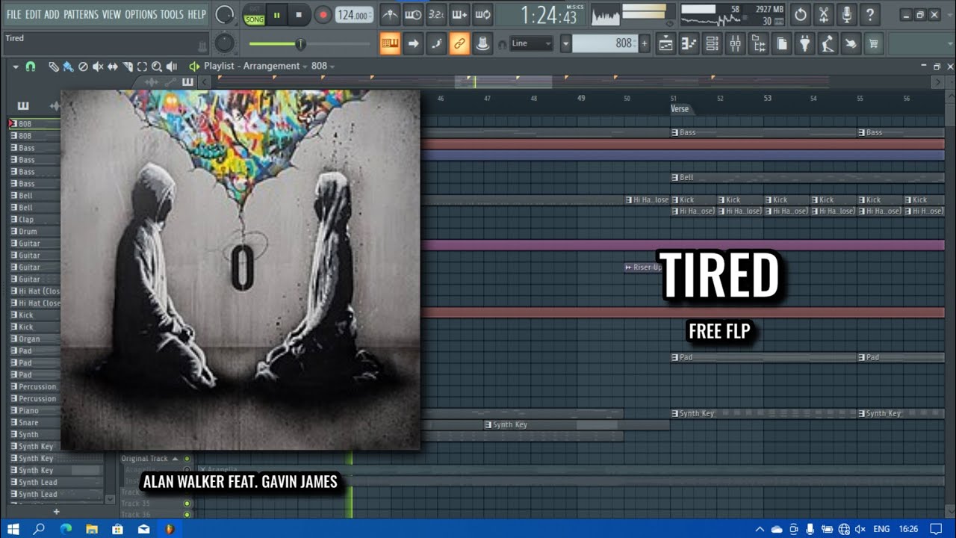Pause playback with the pause button
956x538 pixels.
(277, 15)
